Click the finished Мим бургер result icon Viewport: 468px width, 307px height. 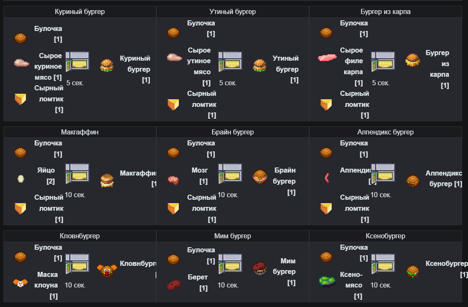pyautogui.click(x=259, y=268)
